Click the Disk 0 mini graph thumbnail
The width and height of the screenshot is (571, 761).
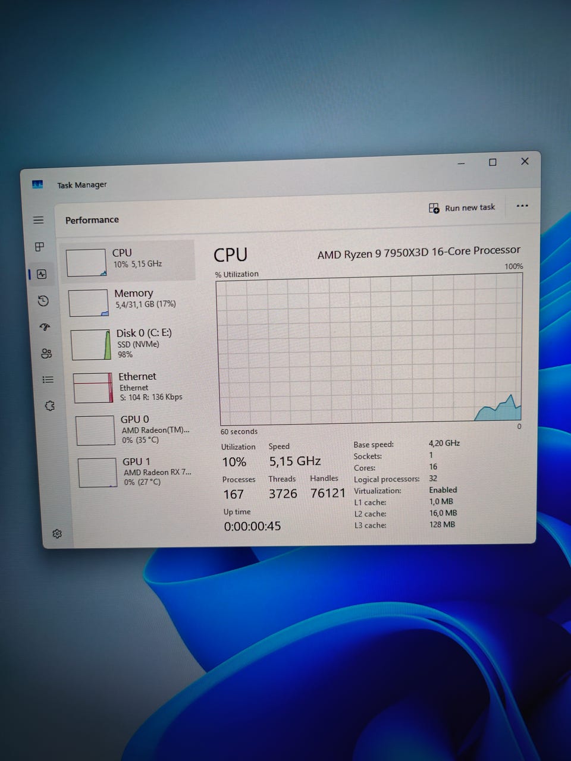coord(91,345)
